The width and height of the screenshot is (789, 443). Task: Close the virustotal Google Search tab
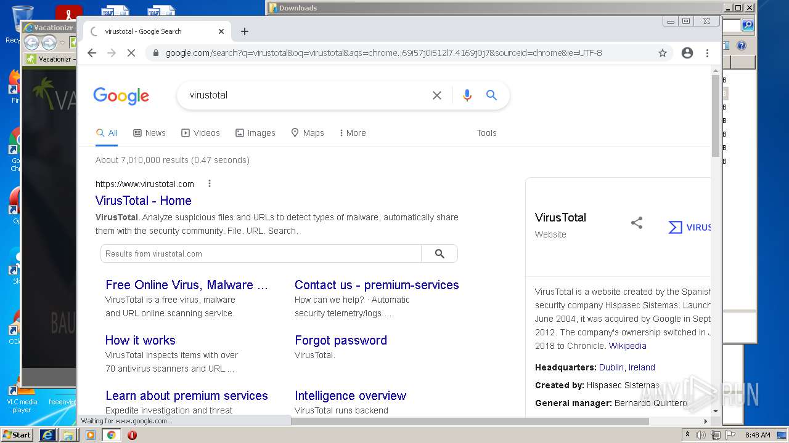[221, 31]
